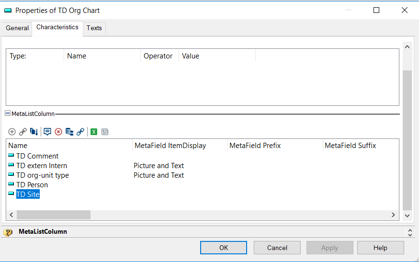This screenshot has height=262, width=419.
Task: Click the MetaField Prefix column header
Action: (x=255, y=146)
